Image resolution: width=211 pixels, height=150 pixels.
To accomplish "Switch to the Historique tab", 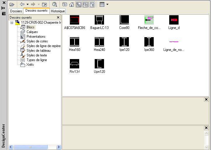I will (58, 11).
